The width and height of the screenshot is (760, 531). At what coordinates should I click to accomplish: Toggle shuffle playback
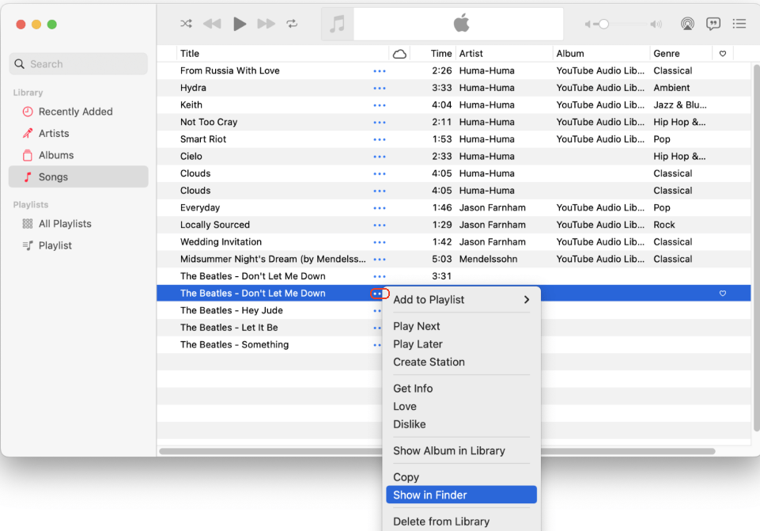click(x=186, y=24)
